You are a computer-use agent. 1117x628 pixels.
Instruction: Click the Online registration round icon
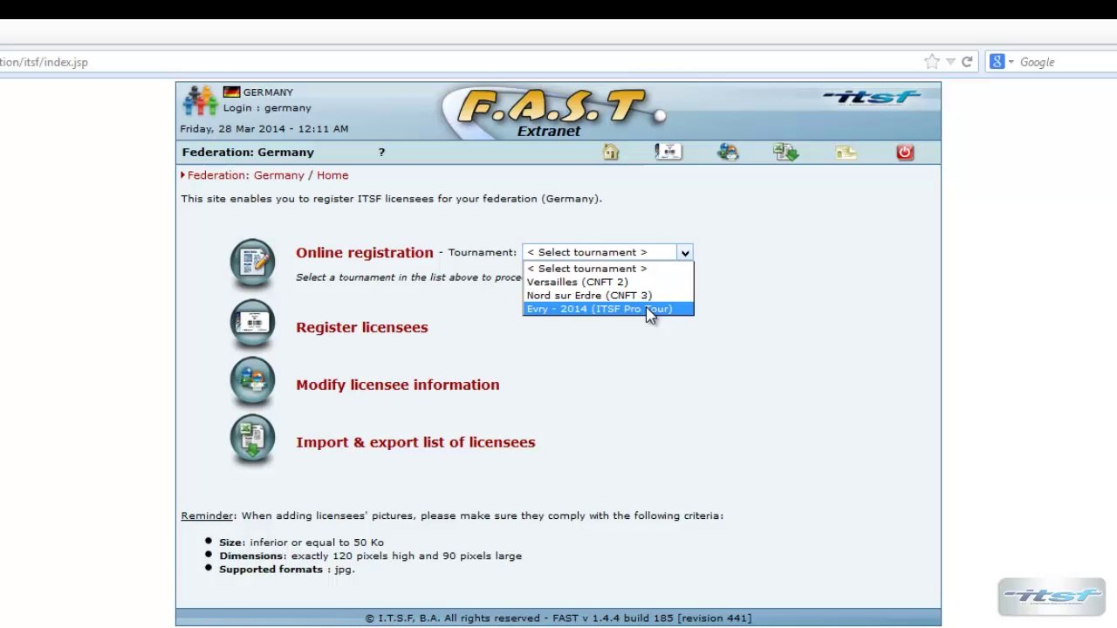(x=252, y=263)
